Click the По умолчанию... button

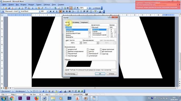click(71, 74)
